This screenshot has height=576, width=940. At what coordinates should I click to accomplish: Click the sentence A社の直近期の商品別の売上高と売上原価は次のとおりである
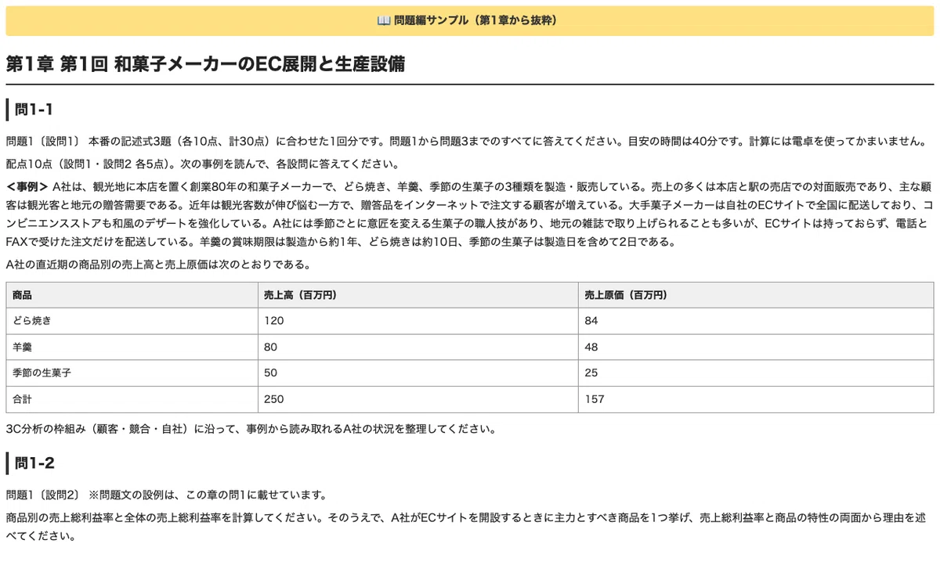(159, 264)
